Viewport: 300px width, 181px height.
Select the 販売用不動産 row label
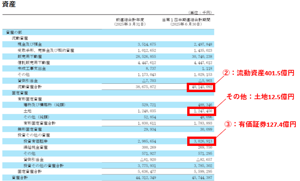click(29, 57)
